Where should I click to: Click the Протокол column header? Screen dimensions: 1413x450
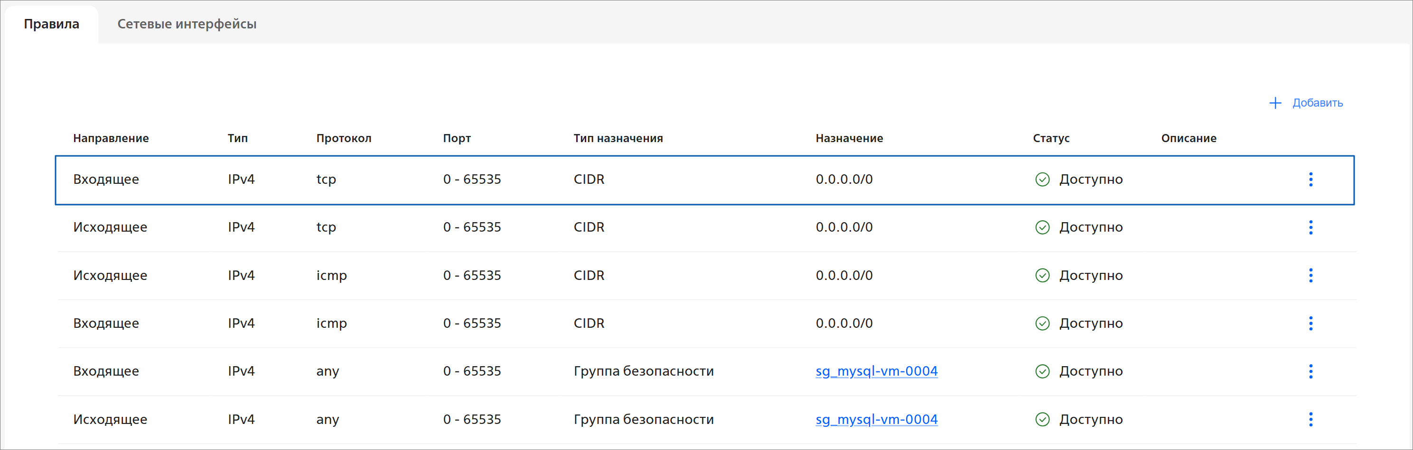coord(343,138)
